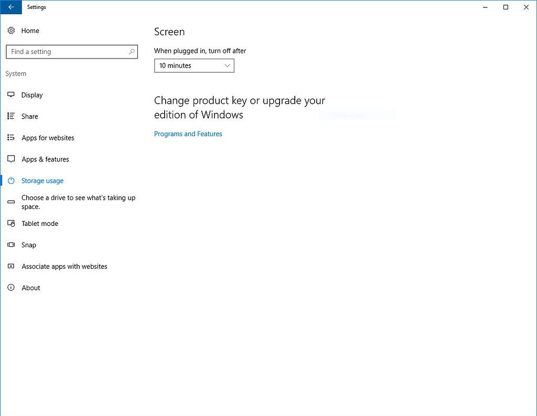Click the System section label
This screenshot has height=416, width=537.
pos(16,73)
